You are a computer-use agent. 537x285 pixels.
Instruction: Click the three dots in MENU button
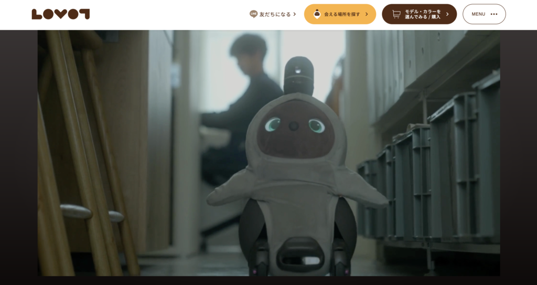coord(494,14)
